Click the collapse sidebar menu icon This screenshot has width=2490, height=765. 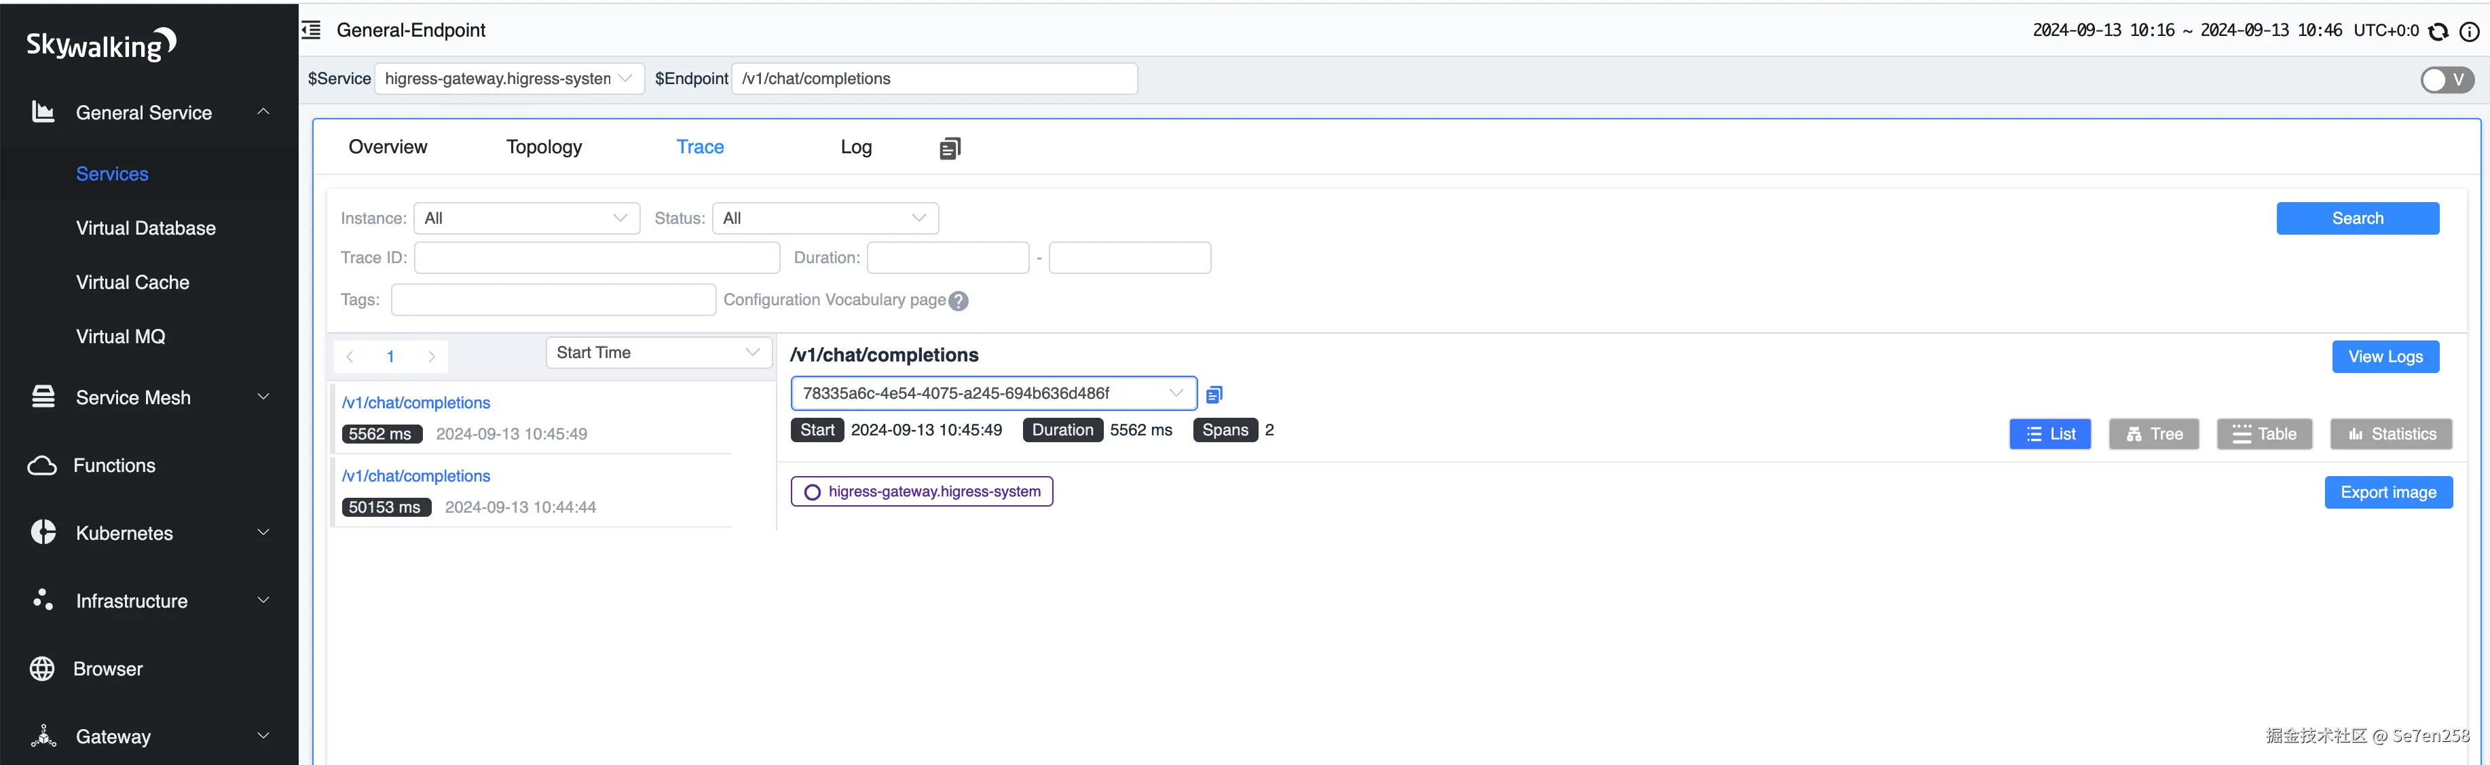311,30
